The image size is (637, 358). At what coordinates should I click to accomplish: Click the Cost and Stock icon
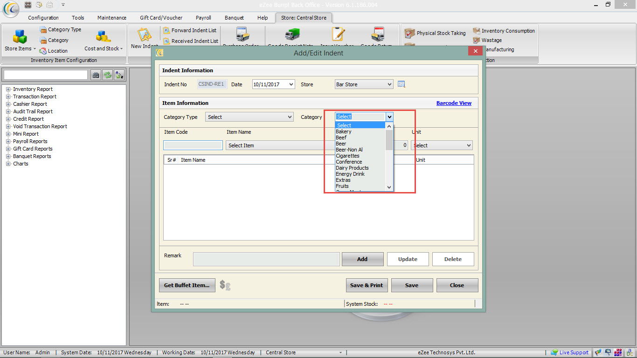coord(103,37)
